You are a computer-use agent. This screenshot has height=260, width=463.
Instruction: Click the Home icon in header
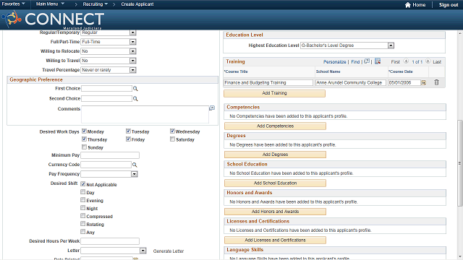pos(408,5)
